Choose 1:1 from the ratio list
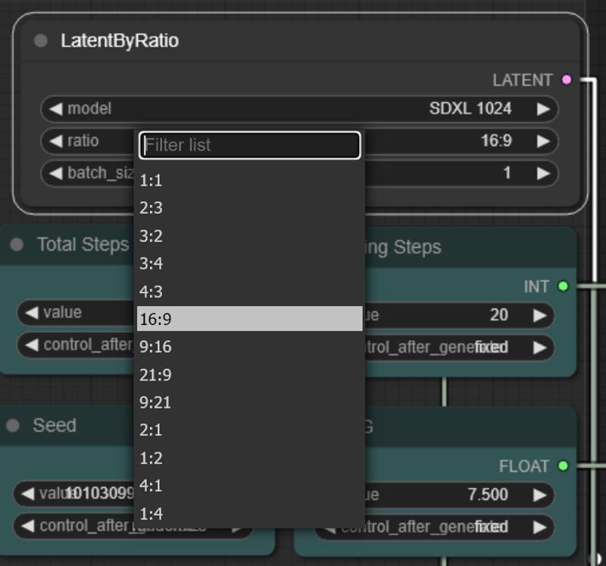This screenshot has width=606, height=566. (x=250, y=180)
